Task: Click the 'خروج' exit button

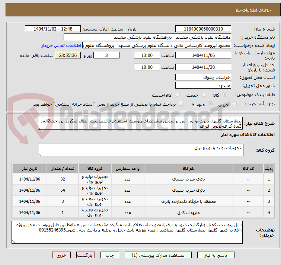Action: (x=61, y=255)
